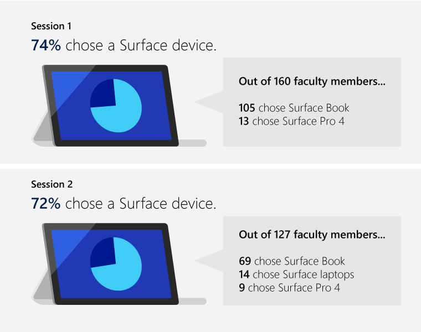Click "Out of 160 faculty members..." heading
The height and width of the screenshot is (332, 421).
pos(312,81)
